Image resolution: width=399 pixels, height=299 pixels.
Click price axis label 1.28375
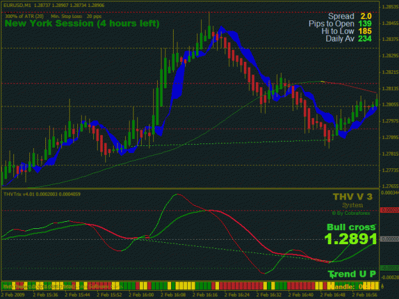tap(390, 39)
